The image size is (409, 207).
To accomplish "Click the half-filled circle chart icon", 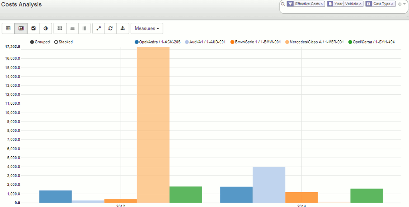I will [x=46, y=28].
